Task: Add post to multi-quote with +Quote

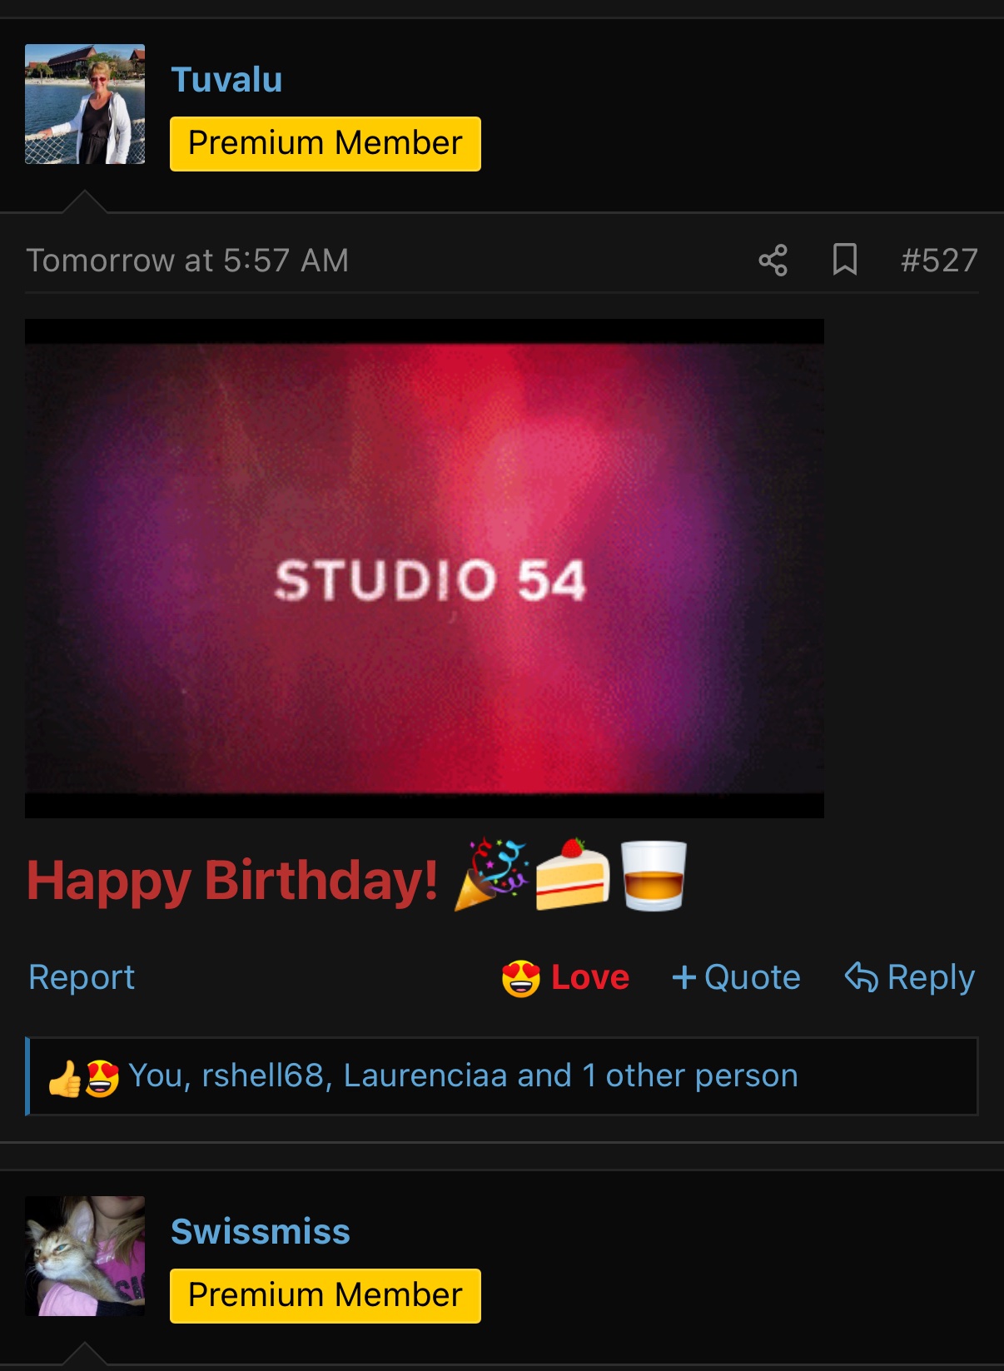Action: point(736,977)
